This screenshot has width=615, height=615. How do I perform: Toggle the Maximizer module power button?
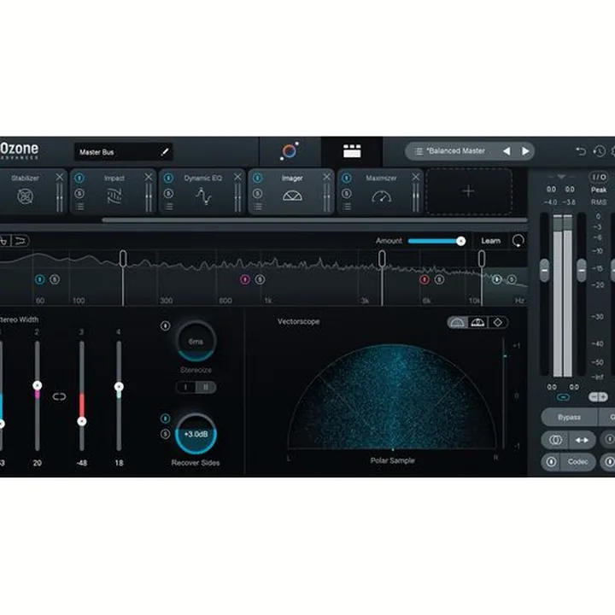pyautogui.click(x=346, y=178)
